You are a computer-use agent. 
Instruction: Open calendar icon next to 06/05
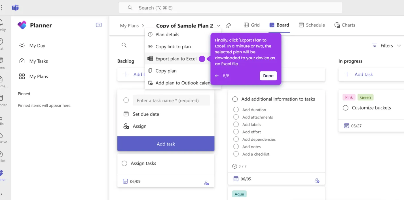point(236,179)
